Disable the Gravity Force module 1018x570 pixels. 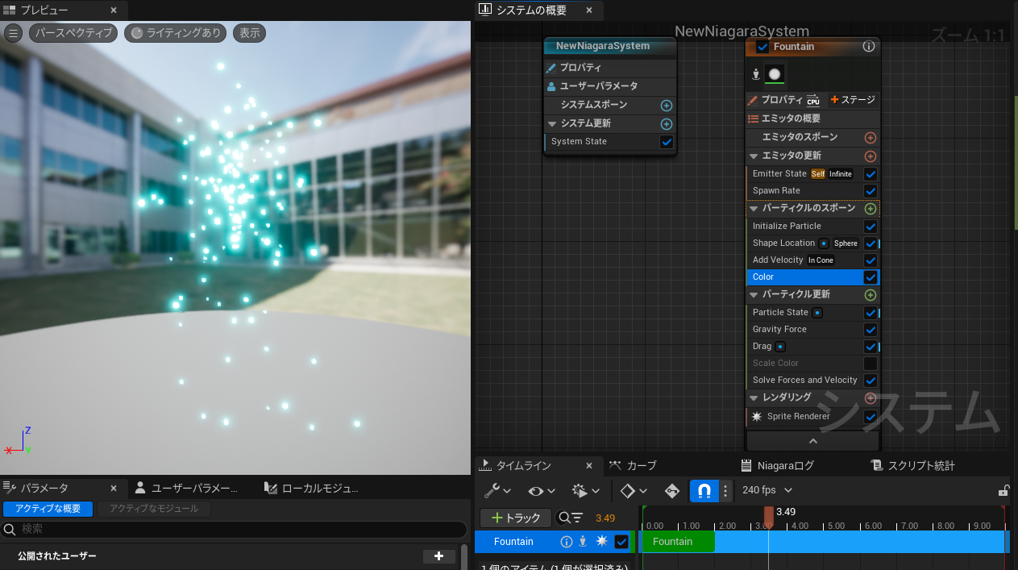pos(870,330)
